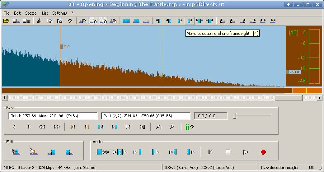The image size is (324, 172).
Task: Open the File menu
Action: point(6,13)
